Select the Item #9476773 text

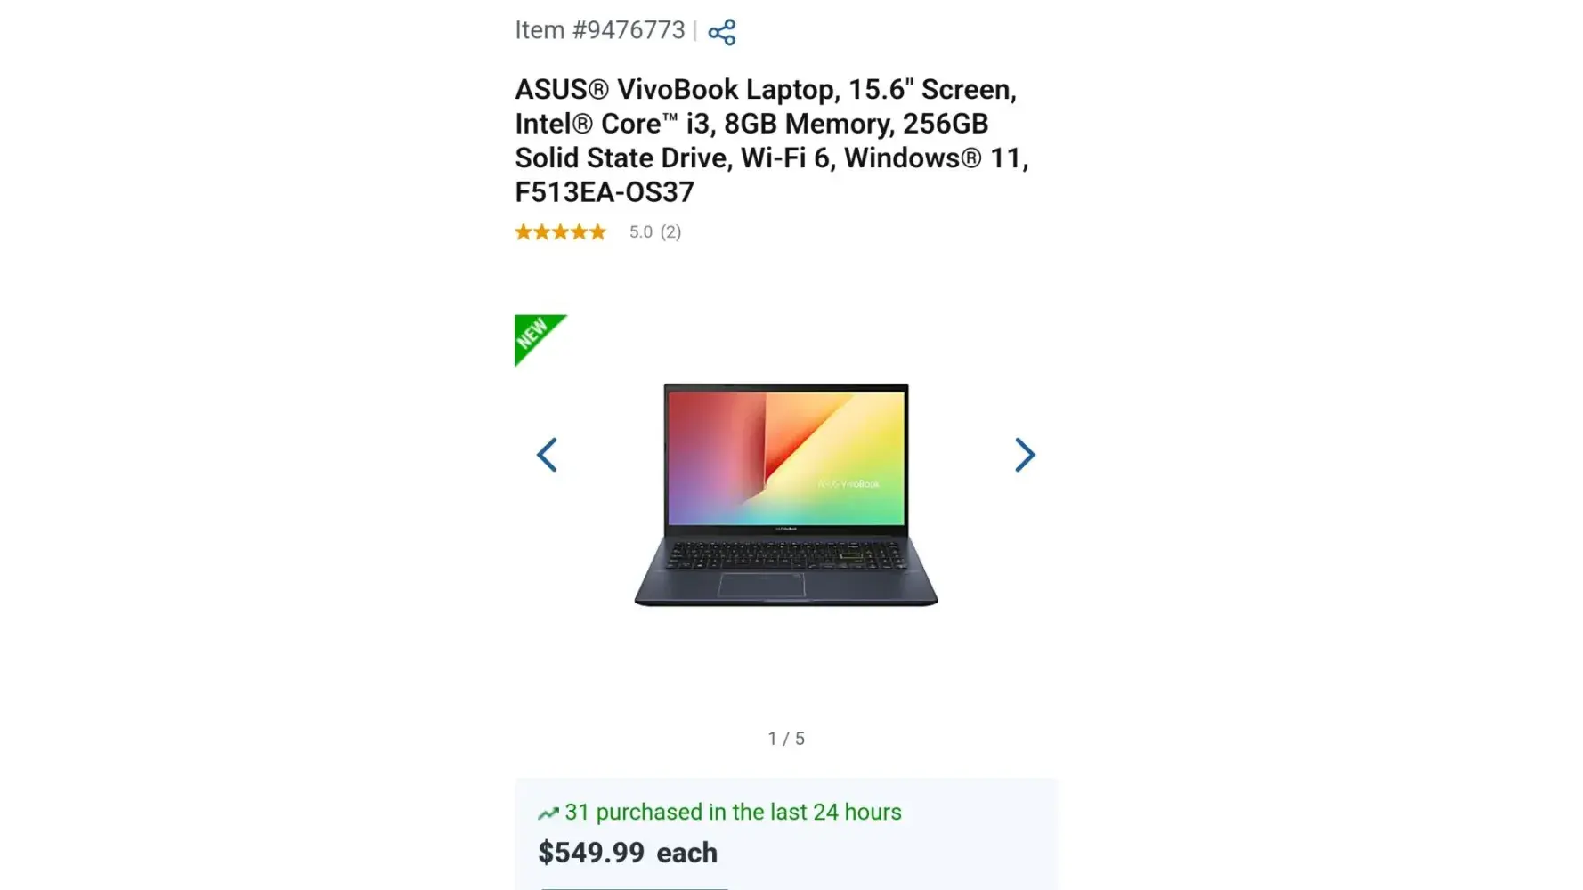coord(600,30)
